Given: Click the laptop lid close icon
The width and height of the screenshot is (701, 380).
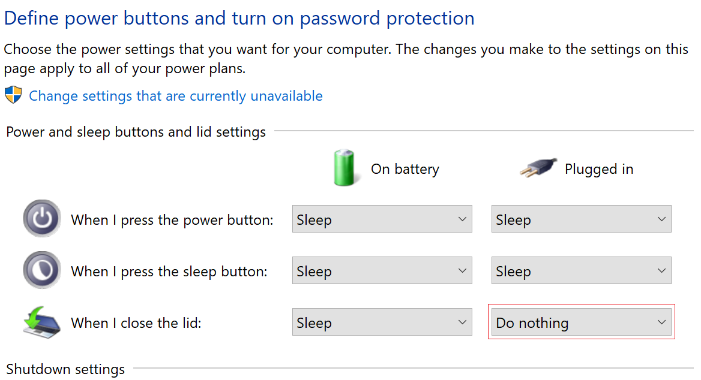Looking at the screenshot, I should 41,322.
